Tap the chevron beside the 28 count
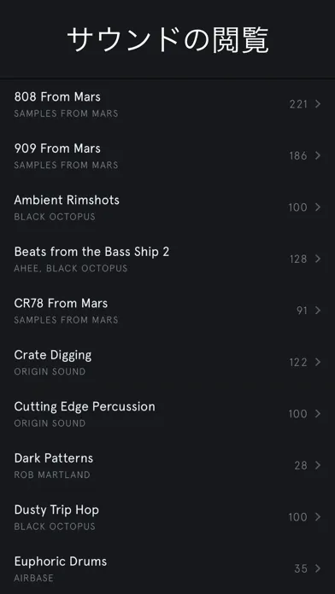The image size is (335, 594). tap(318, 465)
